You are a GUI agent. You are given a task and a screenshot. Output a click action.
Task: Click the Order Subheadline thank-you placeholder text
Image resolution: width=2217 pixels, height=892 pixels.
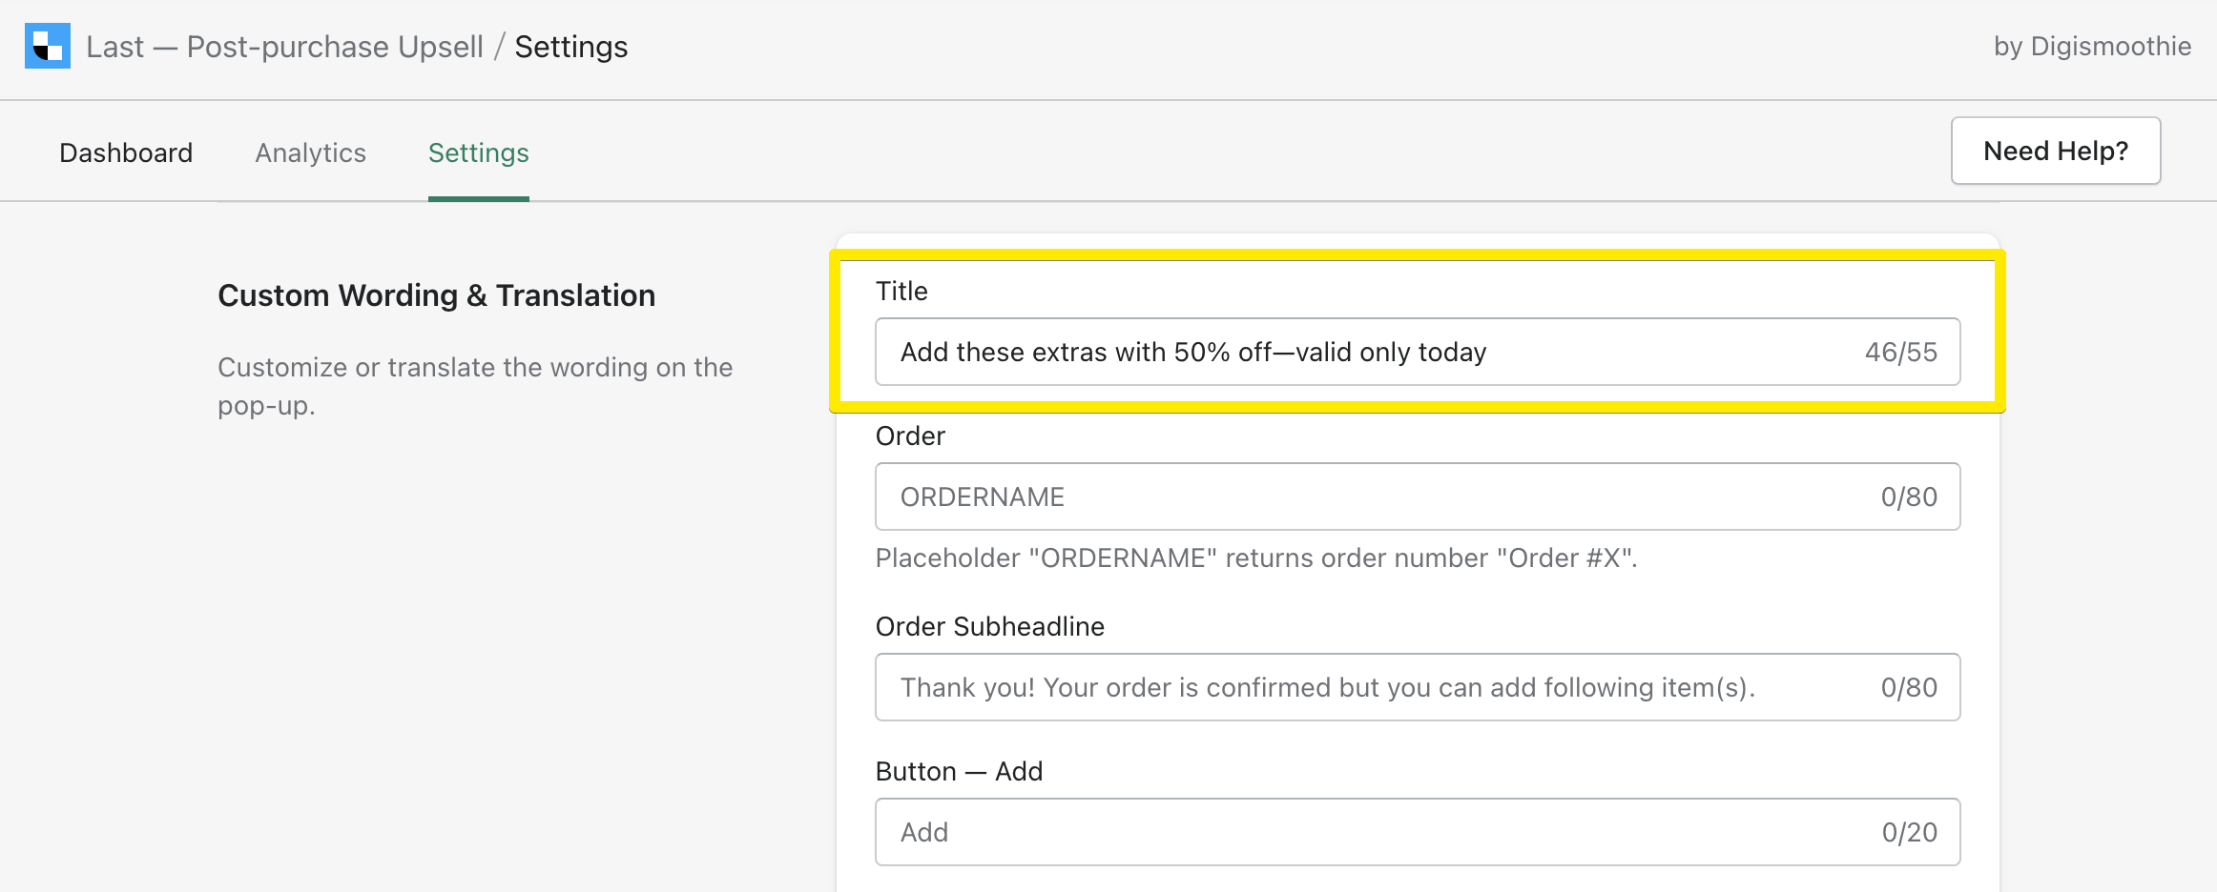pos(1327,687)
